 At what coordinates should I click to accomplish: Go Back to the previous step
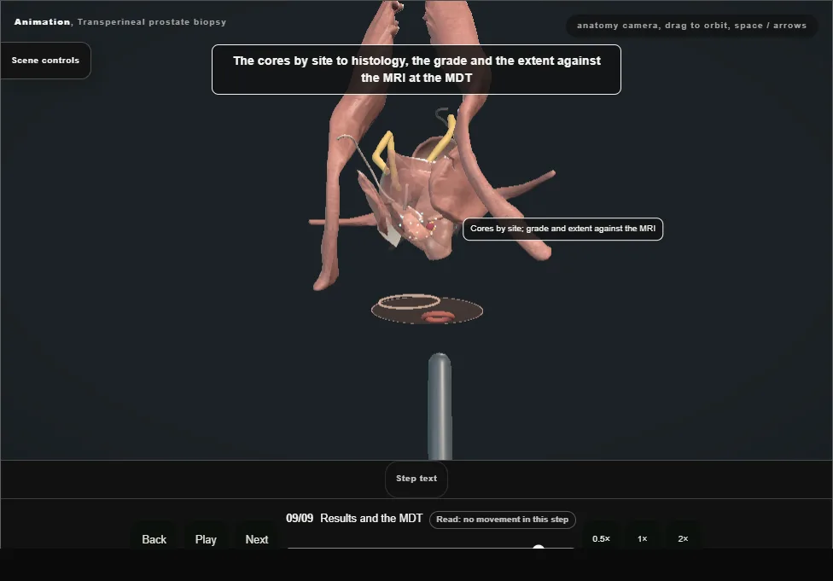(154, 539)
